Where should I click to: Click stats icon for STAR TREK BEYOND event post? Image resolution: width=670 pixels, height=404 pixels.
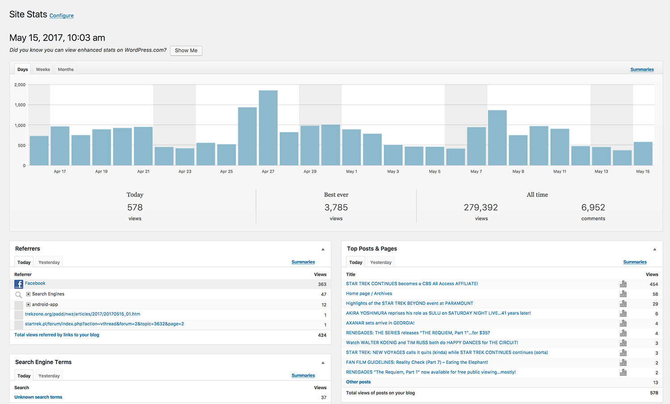click(623, 304)
